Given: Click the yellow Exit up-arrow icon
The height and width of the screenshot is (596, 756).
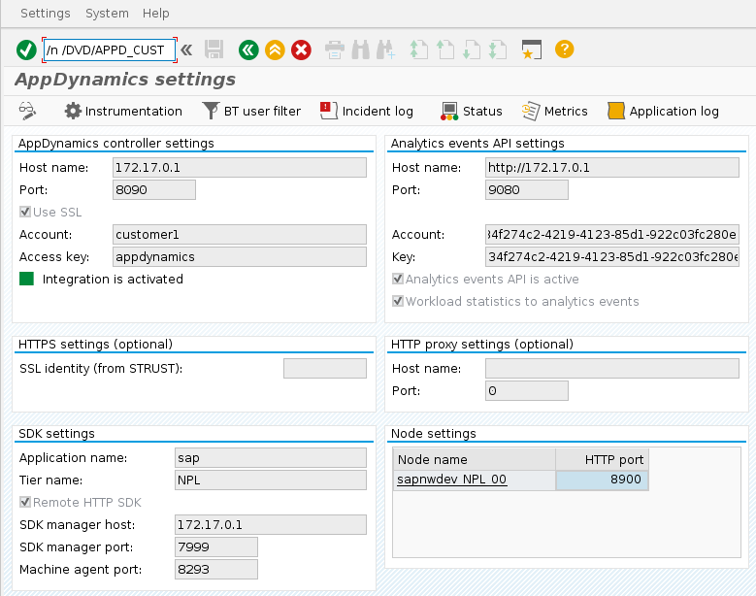Looking at the screenshot, I should tap(275, 50).
